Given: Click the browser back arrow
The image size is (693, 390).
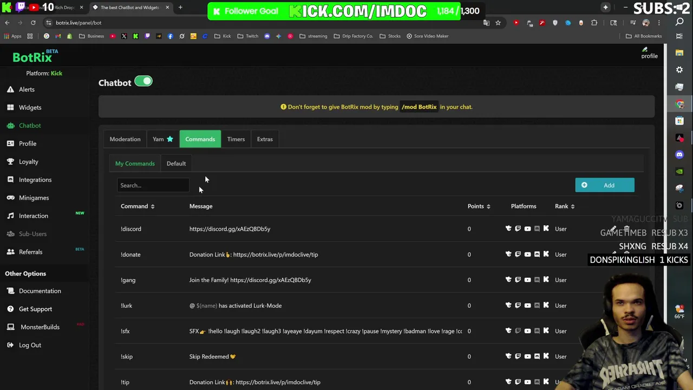Looking at the screenshot, I should (x=7, y=23).
